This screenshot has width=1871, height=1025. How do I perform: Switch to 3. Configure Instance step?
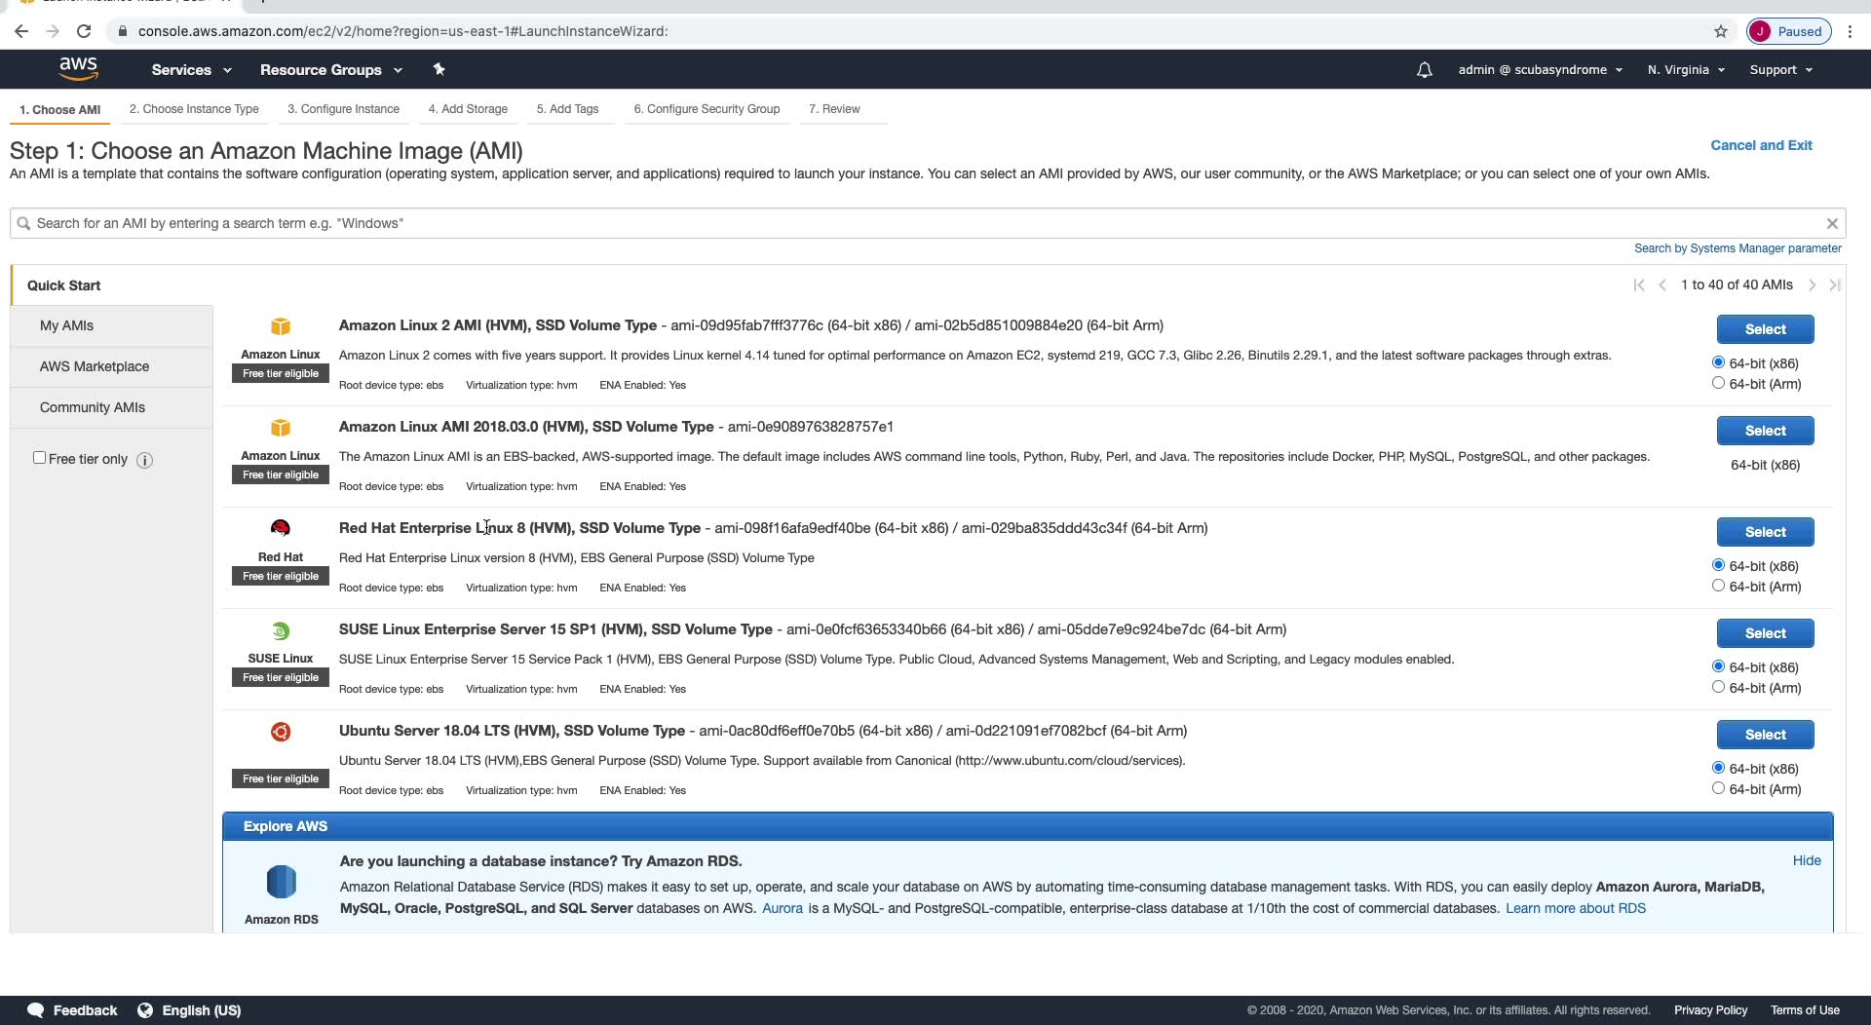[343, 109]
